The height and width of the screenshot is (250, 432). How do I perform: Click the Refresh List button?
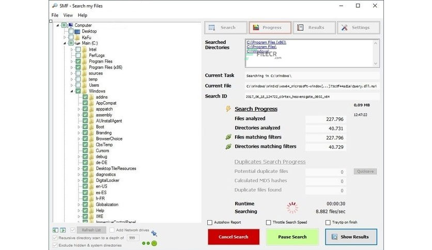click(91, 230)
